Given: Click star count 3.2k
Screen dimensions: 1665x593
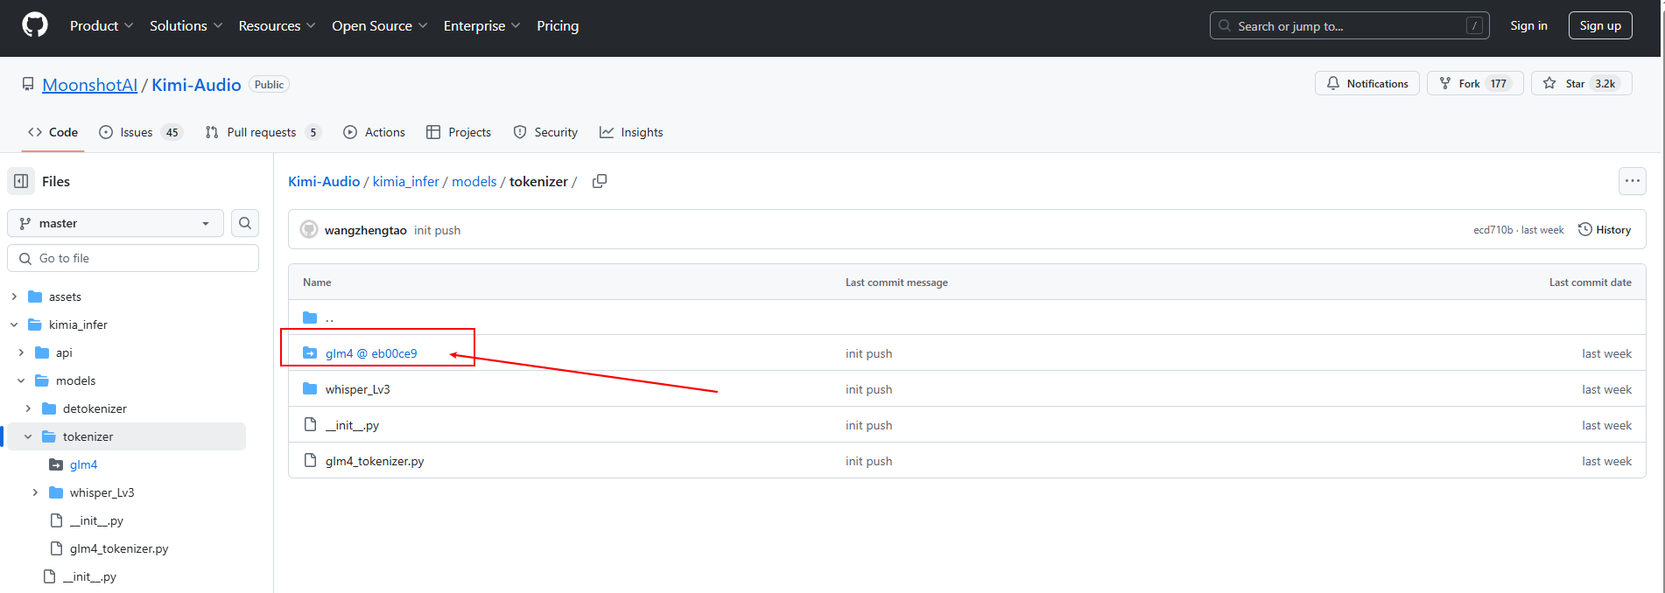Looking at the screenshot, I should (1605, 83).
